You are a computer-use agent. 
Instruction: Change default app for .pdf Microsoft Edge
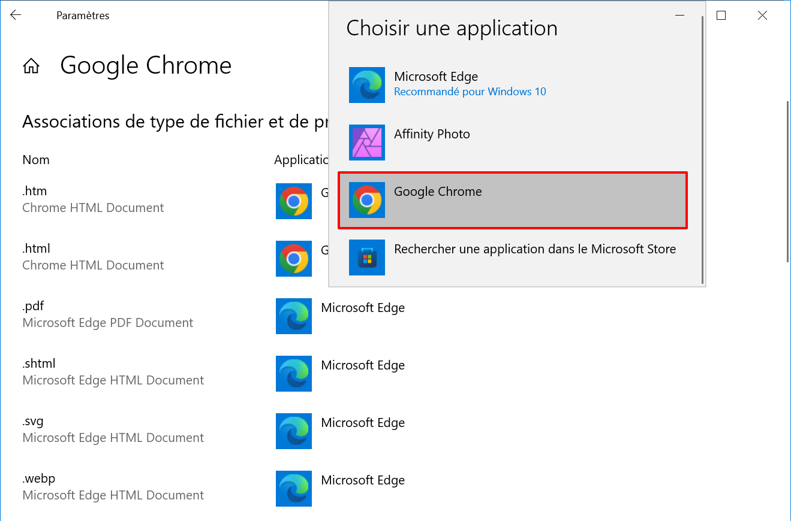(x=341, y=316)
